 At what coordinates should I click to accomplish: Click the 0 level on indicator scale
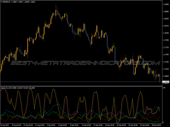163,122
